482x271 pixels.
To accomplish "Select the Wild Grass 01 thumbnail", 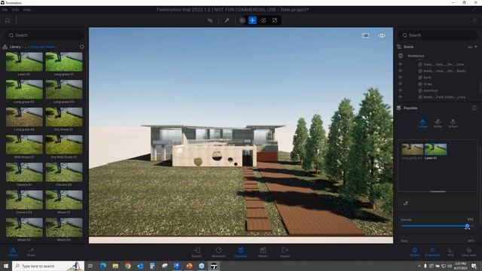I will (x=24, y=145).
